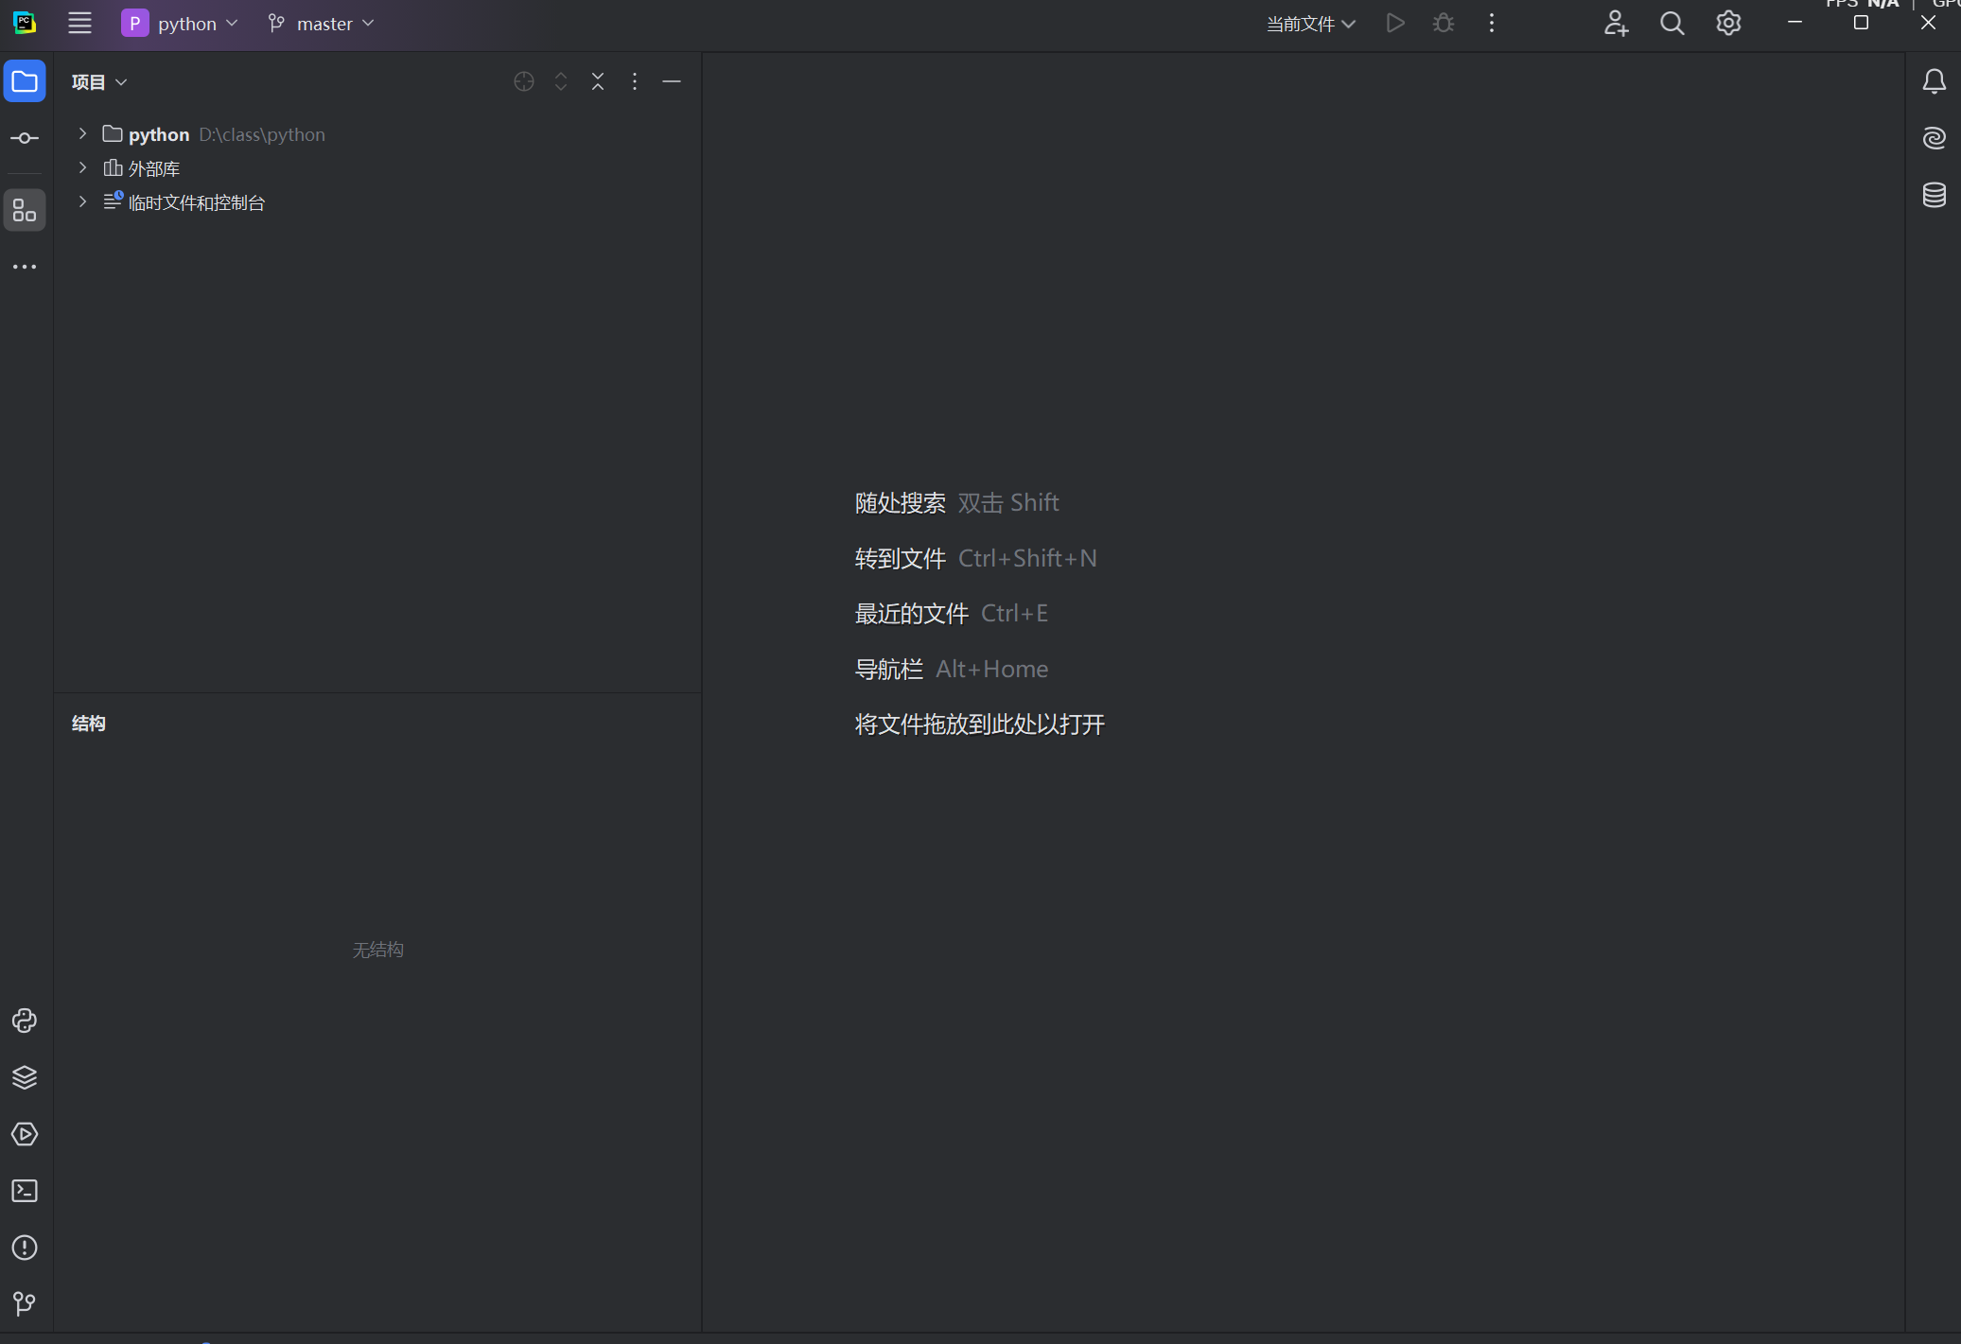Click the Debug bug button
Screen dimensions: 1961x1344
[1443, 24]
